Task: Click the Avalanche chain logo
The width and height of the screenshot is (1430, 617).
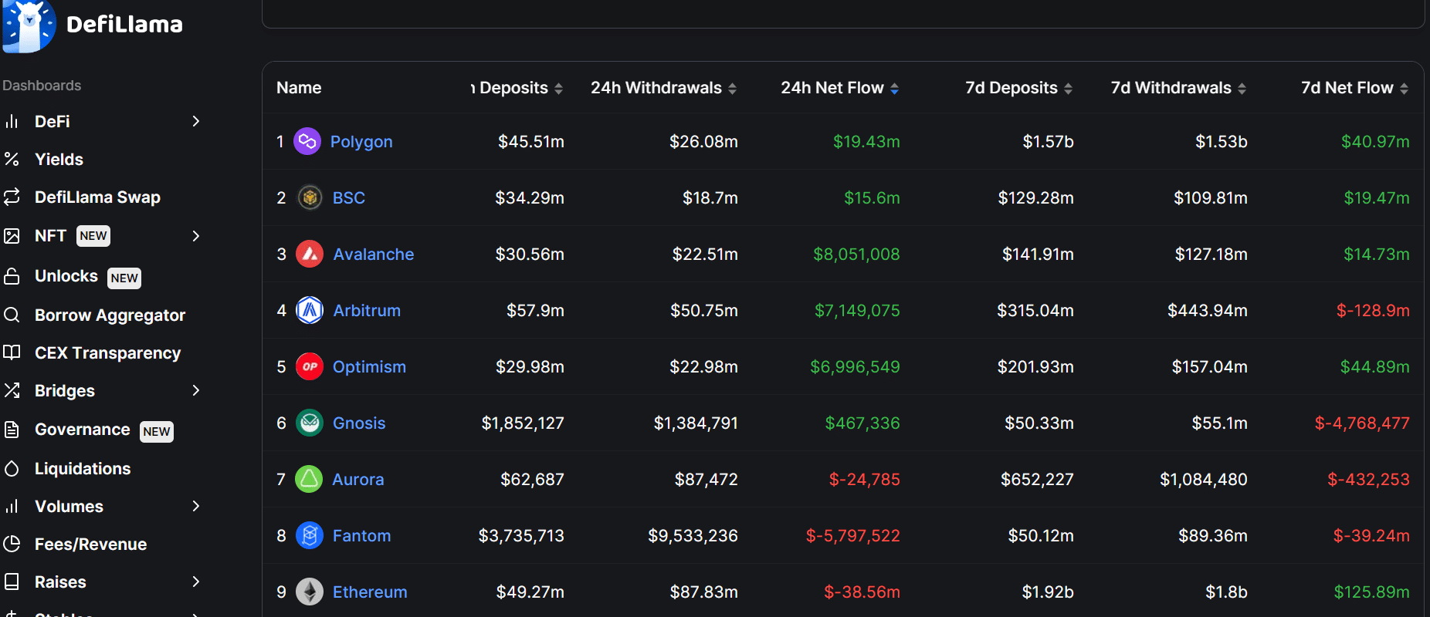Action: coord(310,254)
